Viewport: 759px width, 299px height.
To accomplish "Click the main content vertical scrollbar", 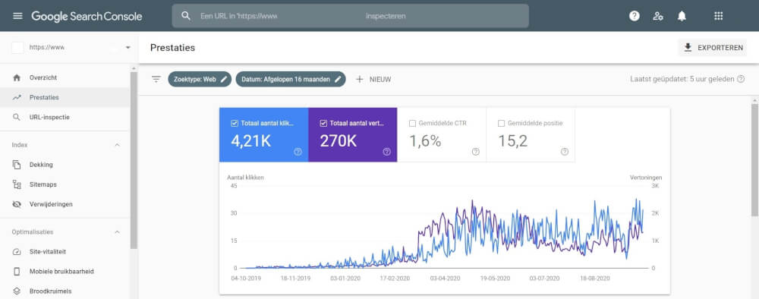I will (754, 159).
